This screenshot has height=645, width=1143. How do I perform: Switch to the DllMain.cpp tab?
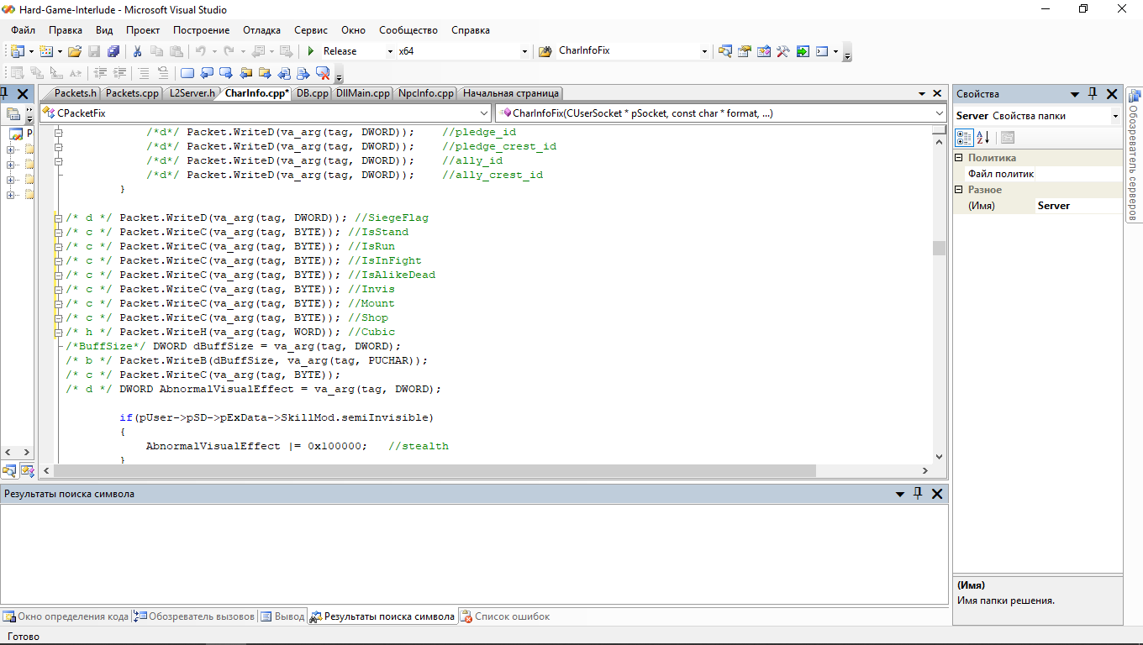tap(362, 93)
